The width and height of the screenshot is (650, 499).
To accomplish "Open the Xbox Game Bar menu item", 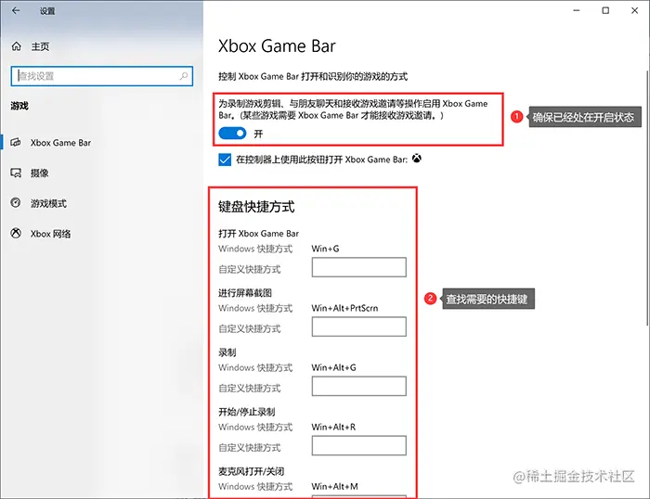I will pyautogui.click(x=101, y=143).
